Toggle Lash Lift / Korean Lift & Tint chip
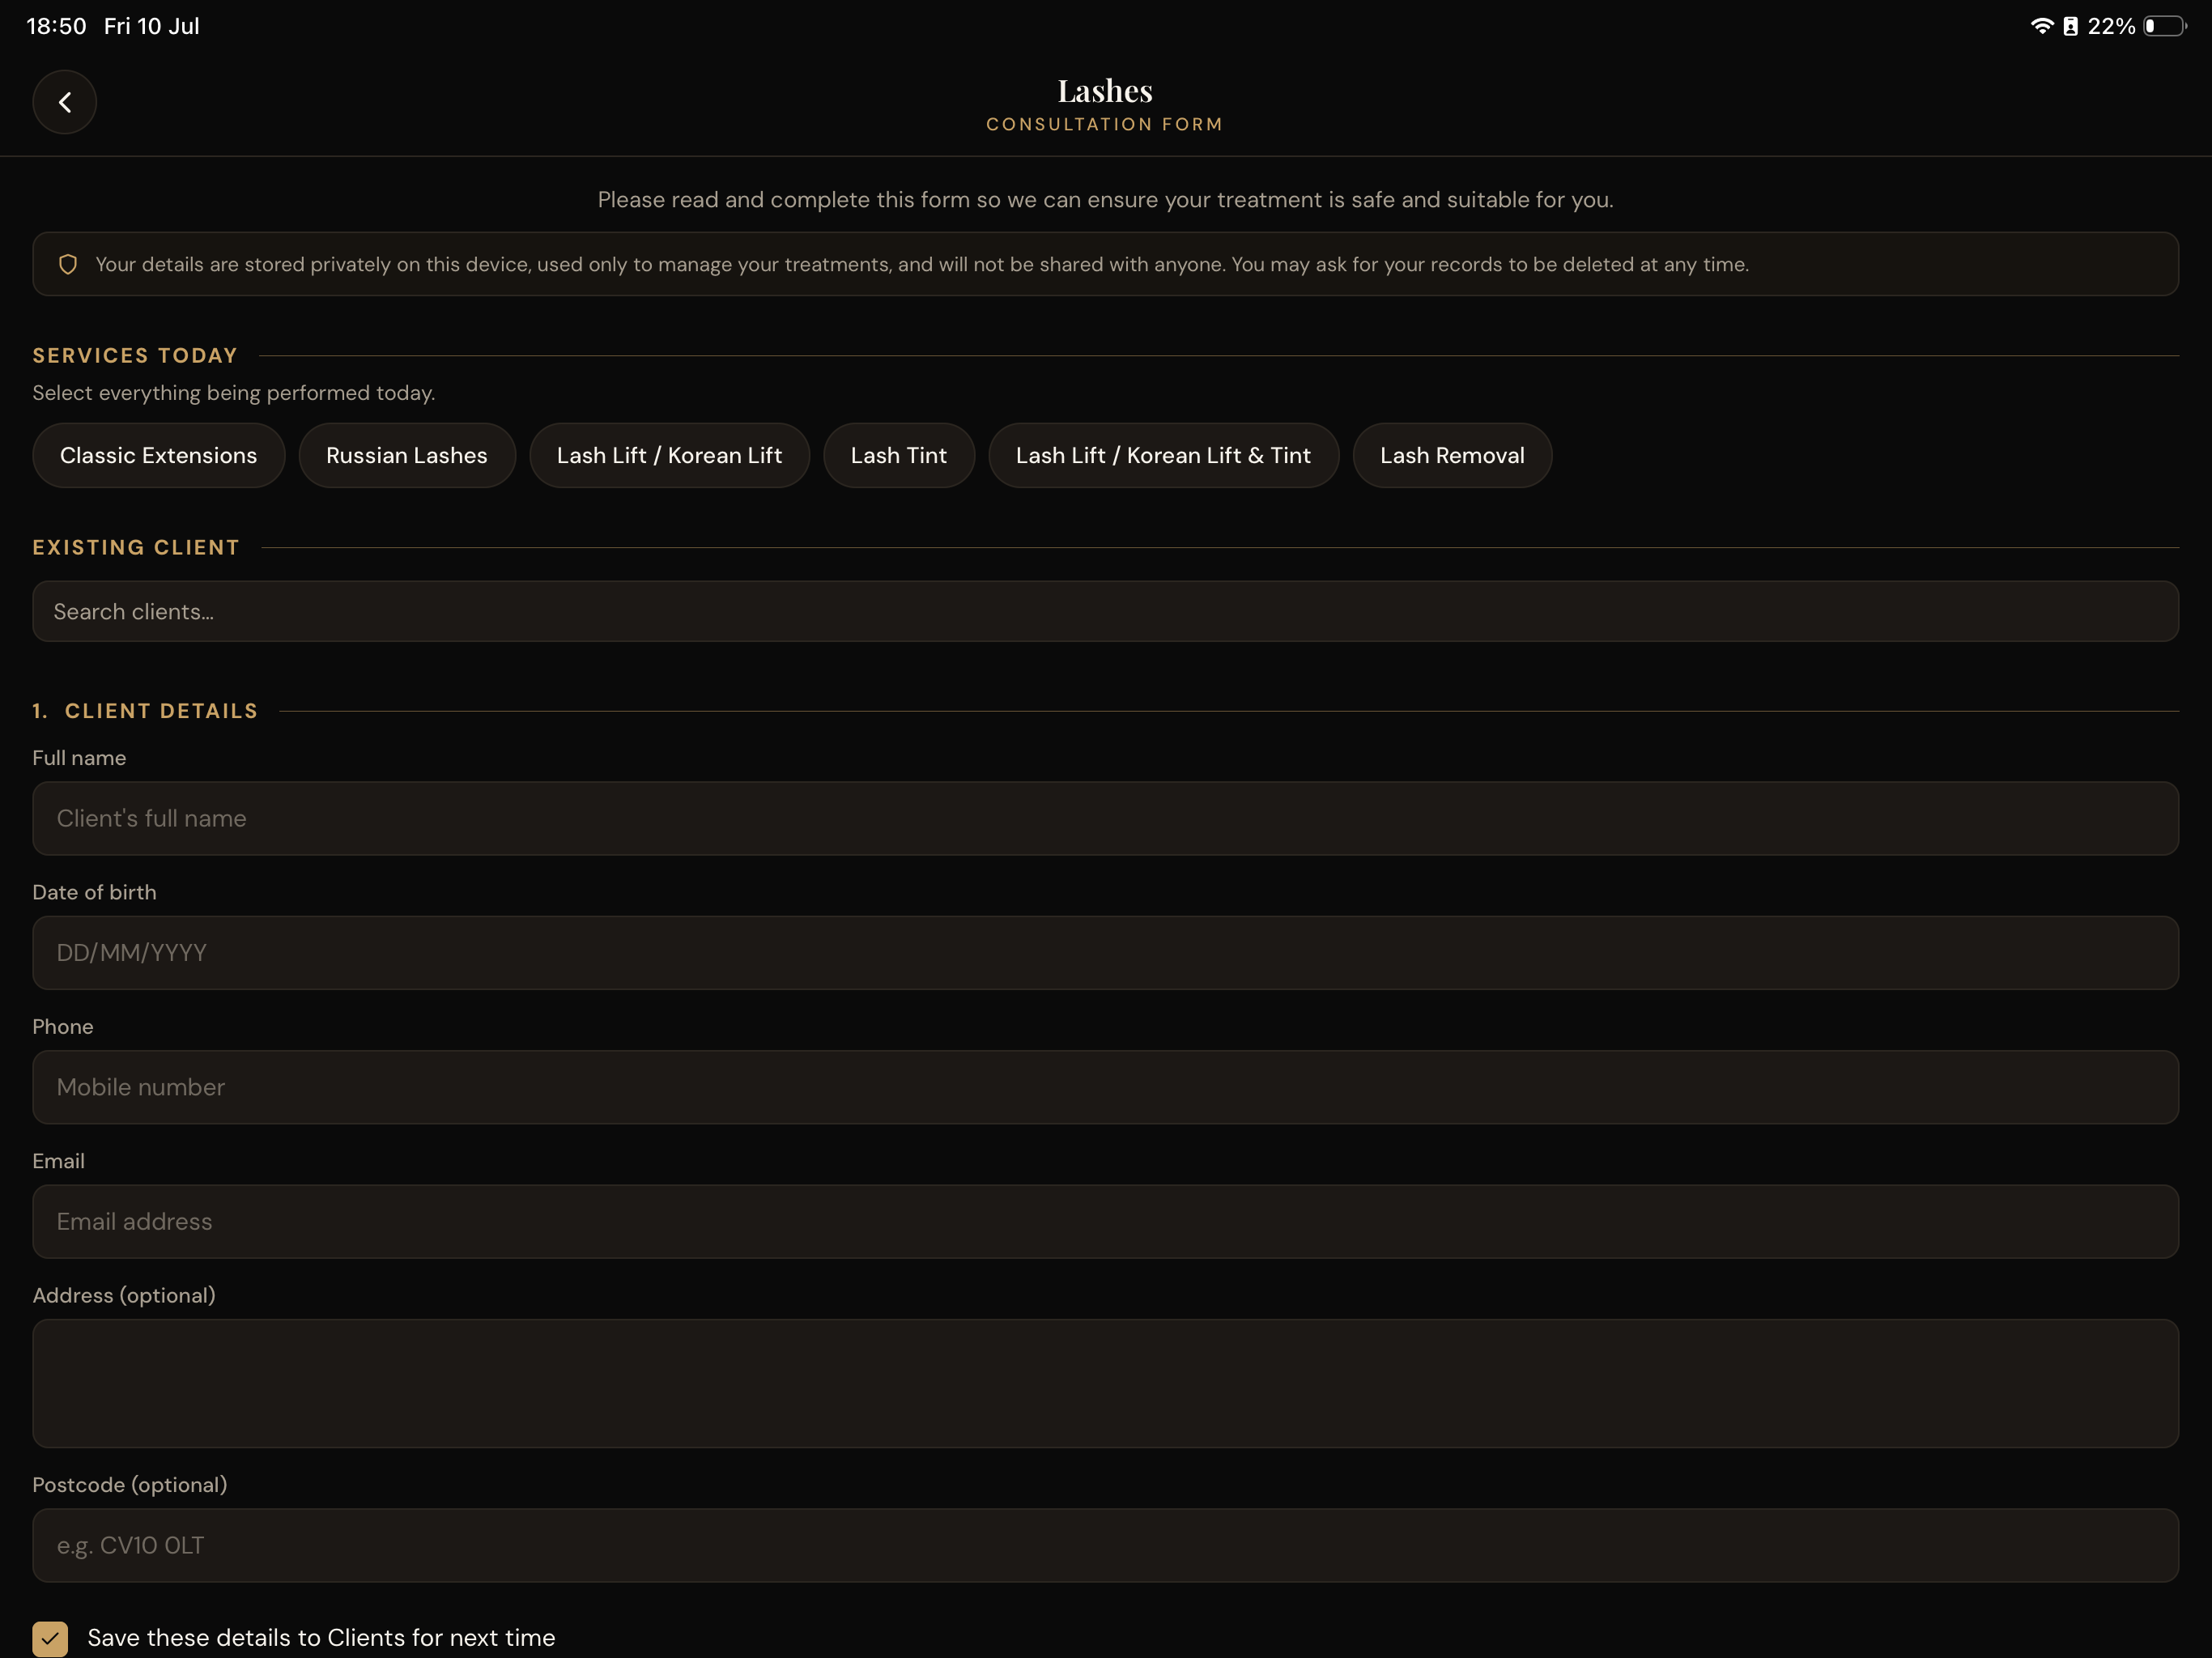This screenshot has height=1658, width=2212. (1163, 455)
